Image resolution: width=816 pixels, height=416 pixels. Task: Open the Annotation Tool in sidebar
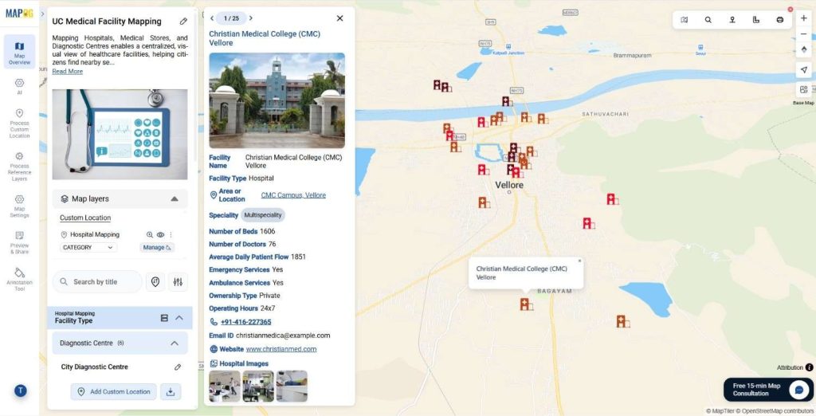(19, 280)
